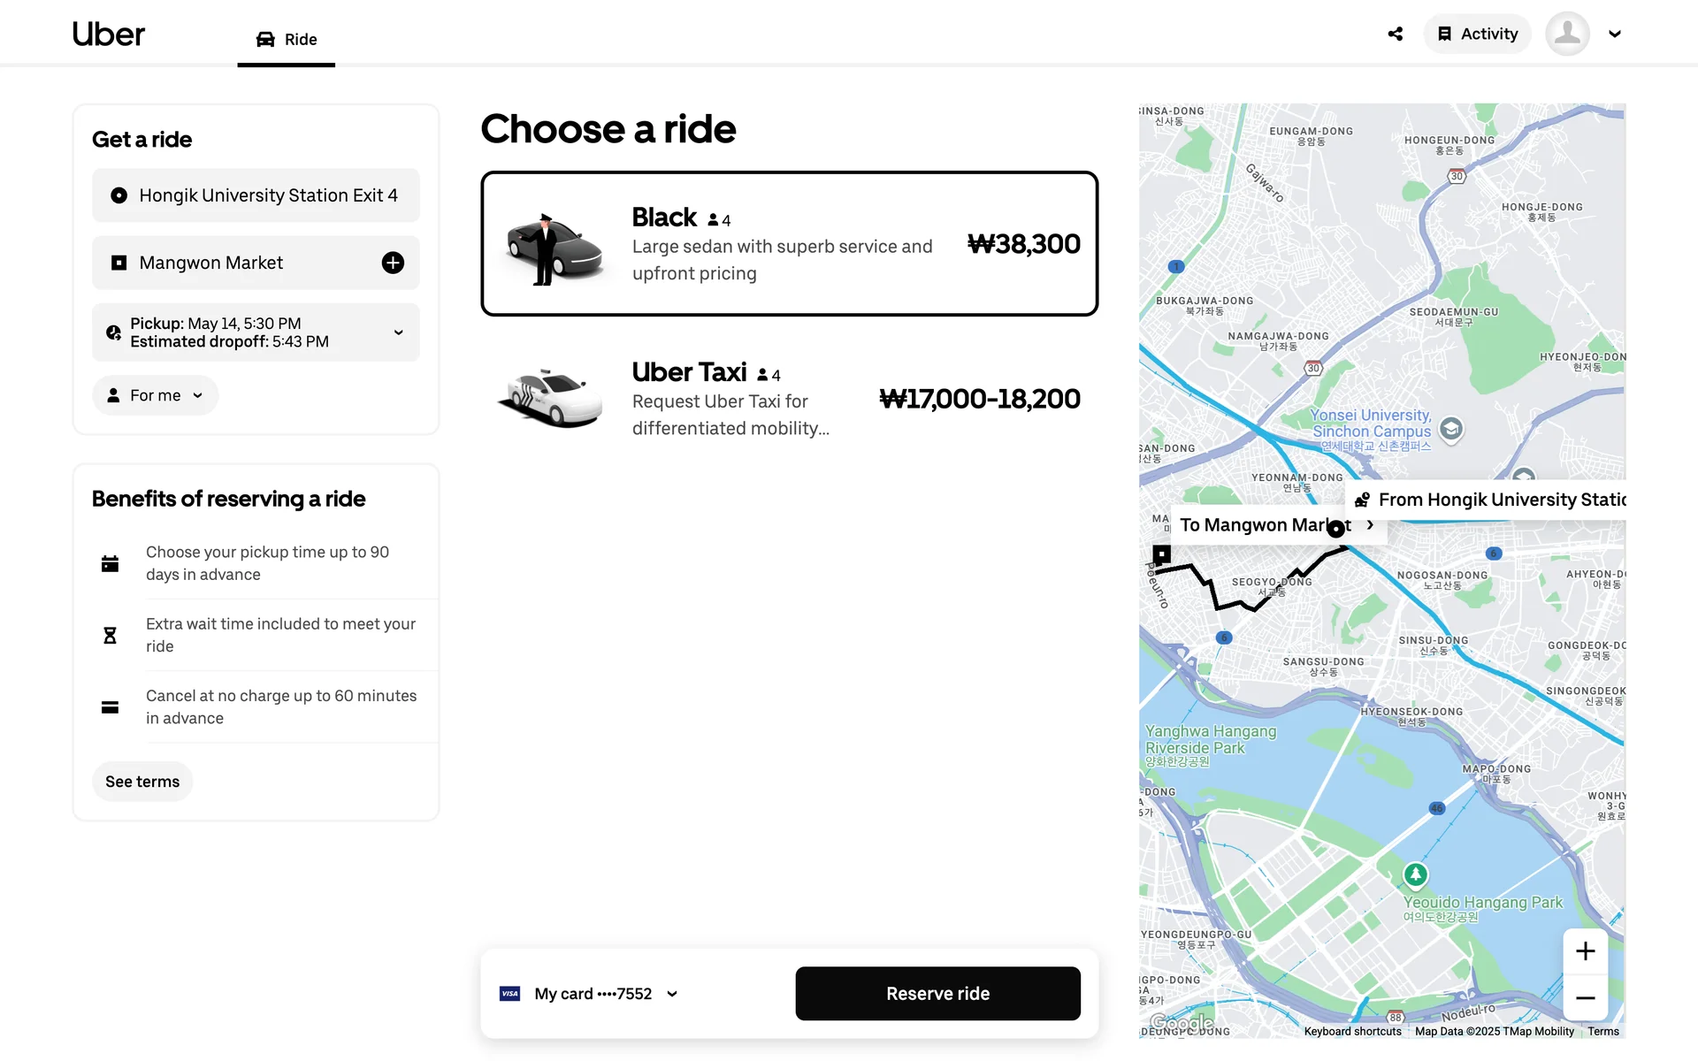The width and height of the screenshot is (1698, 1061).
Task: Zoom in on the map
Action: tap(1585, 951)
